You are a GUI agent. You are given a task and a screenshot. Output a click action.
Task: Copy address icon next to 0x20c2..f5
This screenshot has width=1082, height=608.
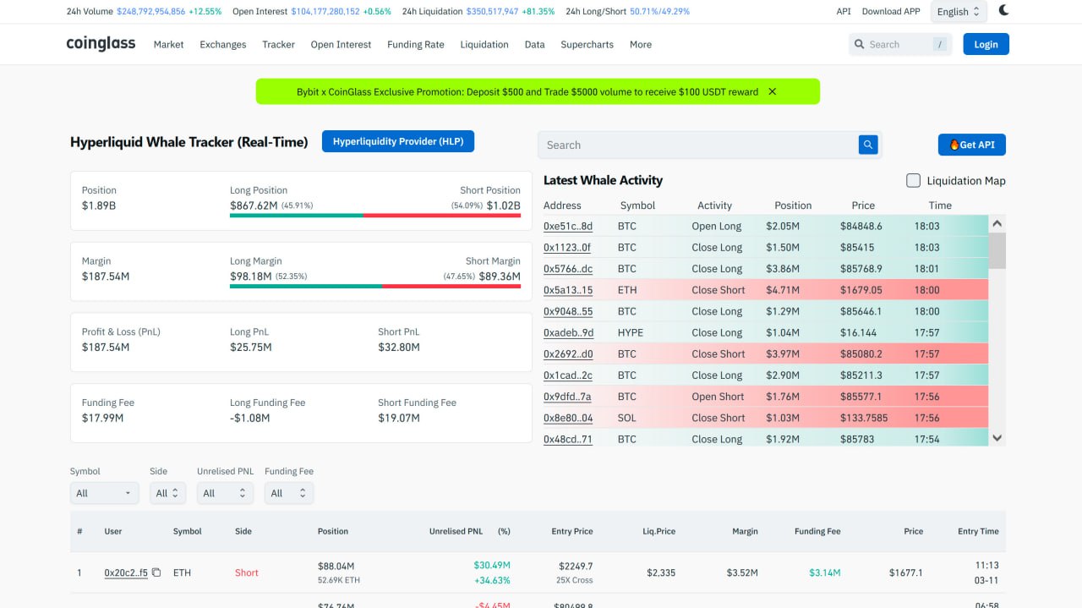(x=156, y=572)
